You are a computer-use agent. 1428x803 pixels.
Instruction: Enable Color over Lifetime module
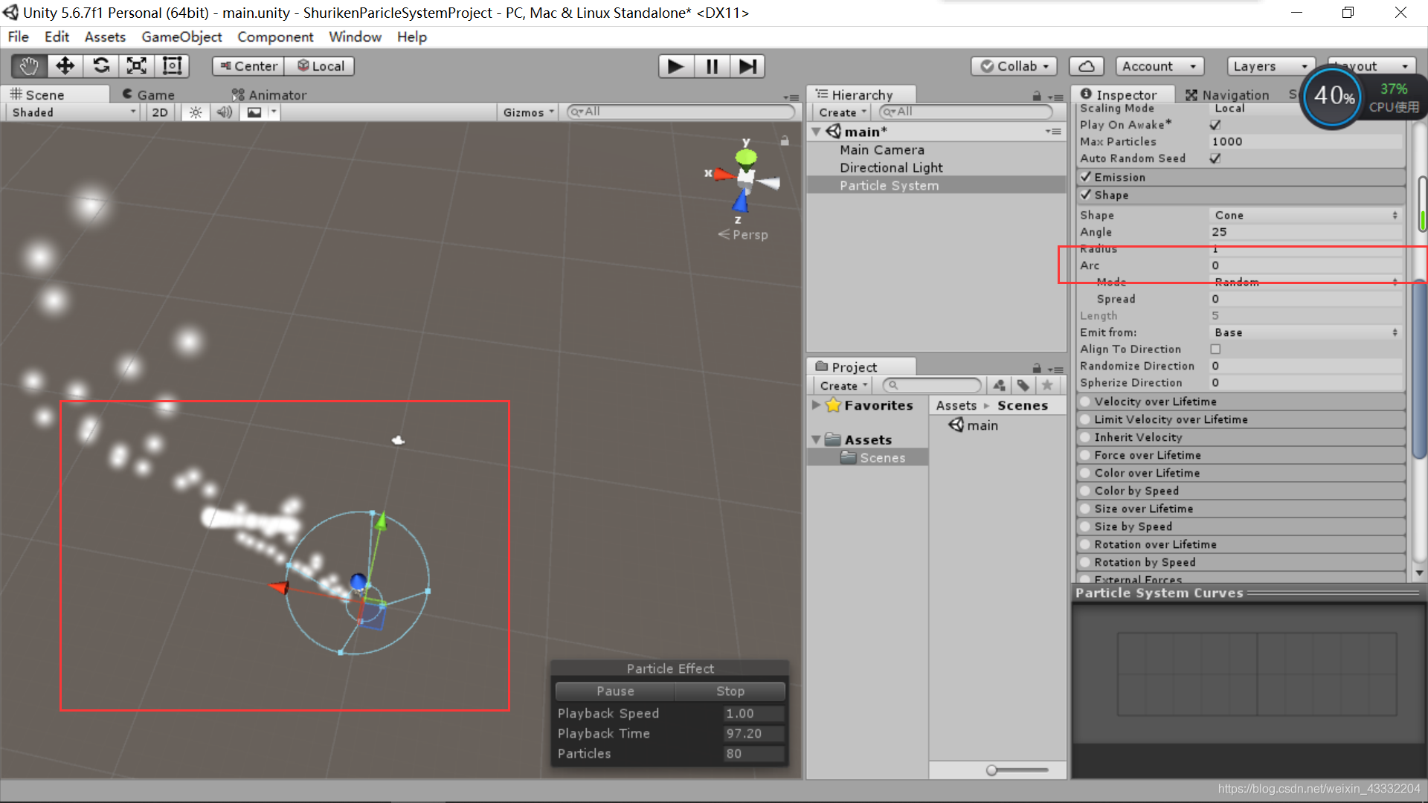[1086, 473]
